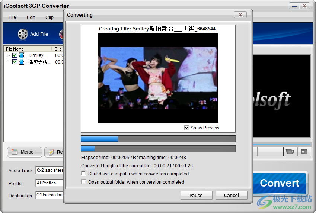
Task: Click the Destination path field
Action: (50, 195)
